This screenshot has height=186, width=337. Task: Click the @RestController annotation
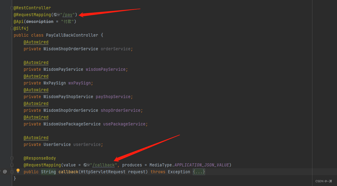click(x=32, y=8)
